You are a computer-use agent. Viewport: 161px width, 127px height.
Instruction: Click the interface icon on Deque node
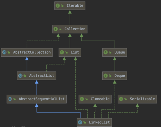(106, 76)
